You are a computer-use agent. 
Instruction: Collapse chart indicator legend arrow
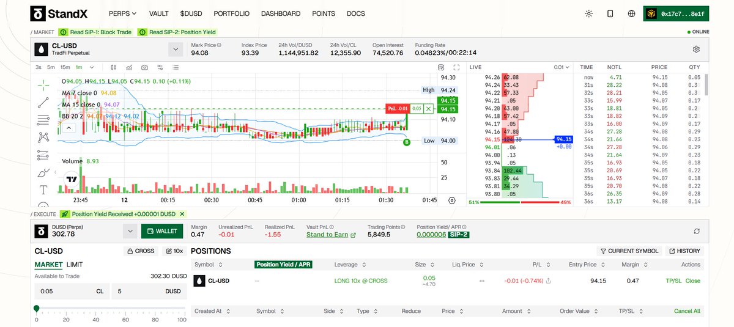click(70, 128)
